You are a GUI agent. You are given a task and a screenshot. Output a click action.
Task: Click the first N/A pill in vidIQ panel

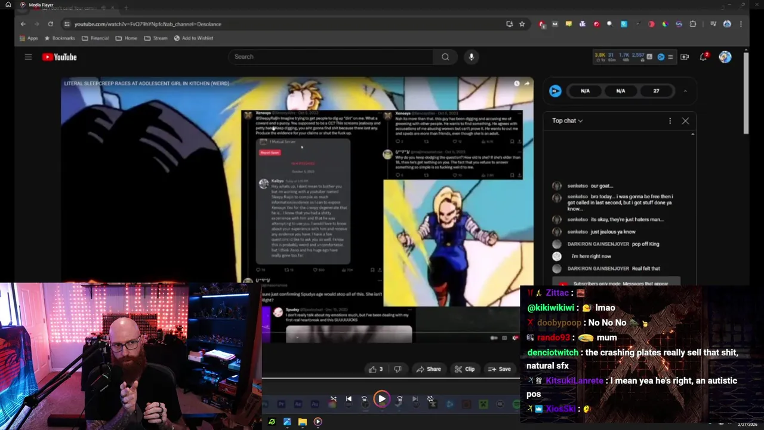[x=585, y=91]
